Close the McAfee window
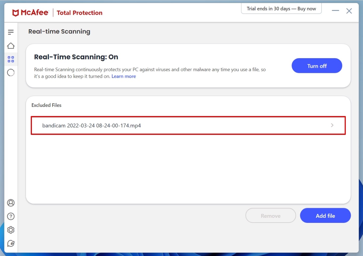Image resolution: width=363 pixels, height=256 pixels. coord(349,11)
